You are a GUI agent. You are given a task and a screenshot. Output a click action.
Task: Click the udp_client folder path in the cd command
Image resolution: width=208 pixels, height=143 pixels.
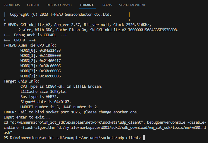(76, 122)
